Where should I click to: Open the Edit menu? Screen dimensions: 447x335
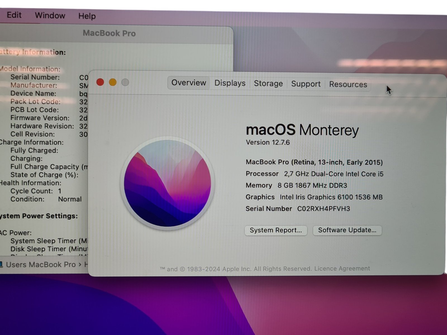(14, 15)
